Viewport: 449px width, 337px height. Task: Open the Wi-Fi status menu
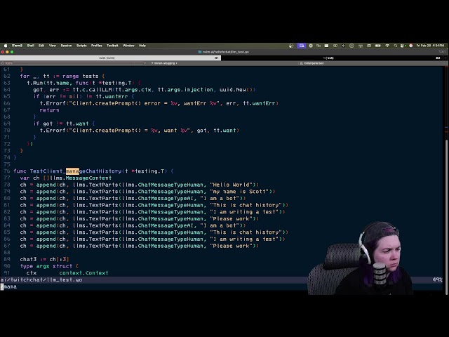click(387, 46)
